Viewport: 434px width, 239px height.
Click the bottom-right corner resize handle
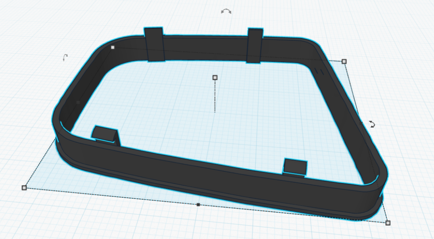(x=388, y=223)
